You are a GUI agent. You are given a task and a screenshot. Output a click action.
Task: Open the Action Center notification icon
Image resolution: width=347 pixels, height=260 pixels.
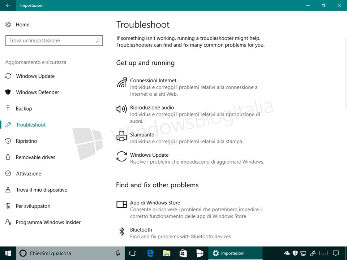pyautogui.click(x=336, y=253)
